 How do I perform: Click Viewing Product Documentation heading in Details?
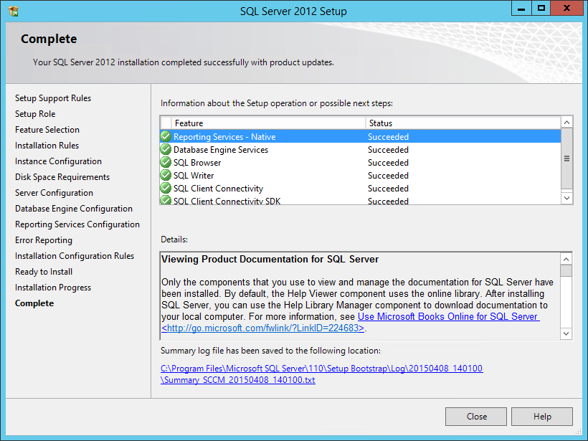tap(270, 259)
